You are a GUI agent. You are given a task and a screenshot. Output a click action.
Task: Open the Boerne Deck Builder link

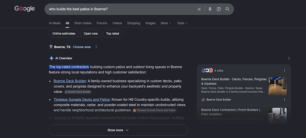pos(70,81)
